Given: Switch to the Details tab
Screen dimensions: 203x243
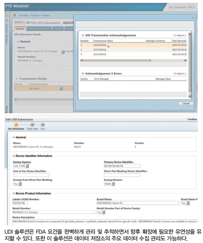Looking at the screenshot, I should coord(20,29).
